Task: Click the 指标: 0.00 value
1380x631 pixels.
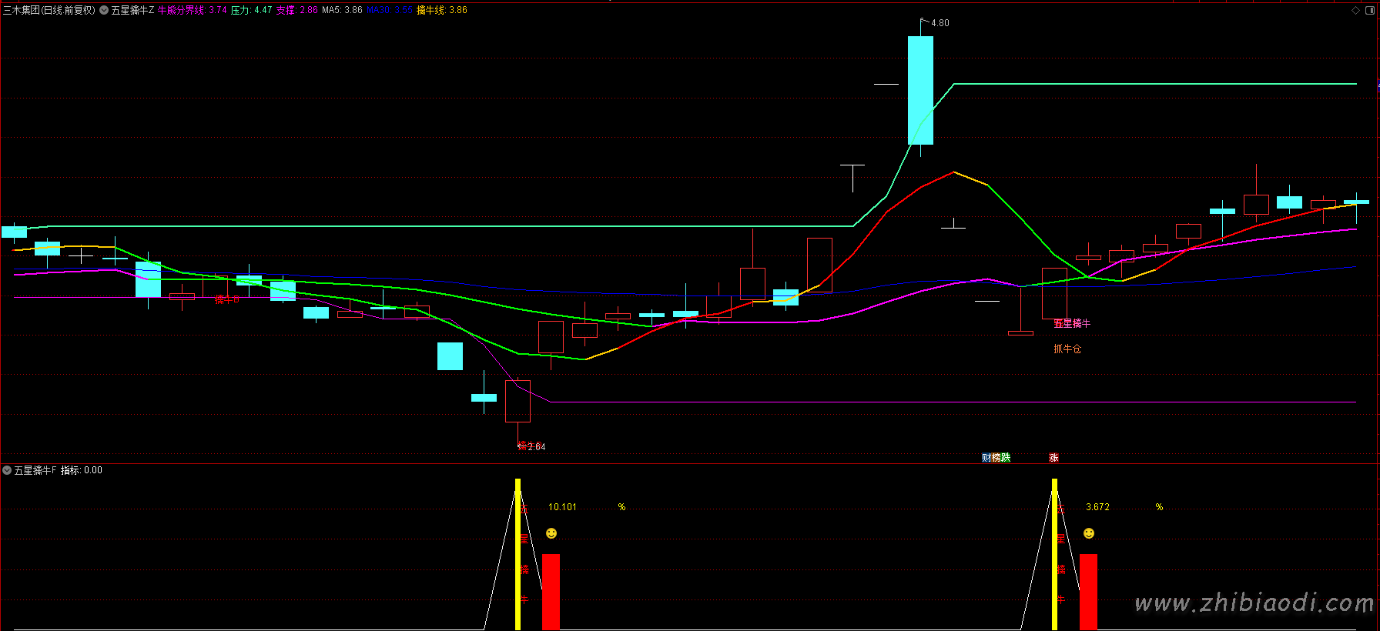Action: coord(82,470)
